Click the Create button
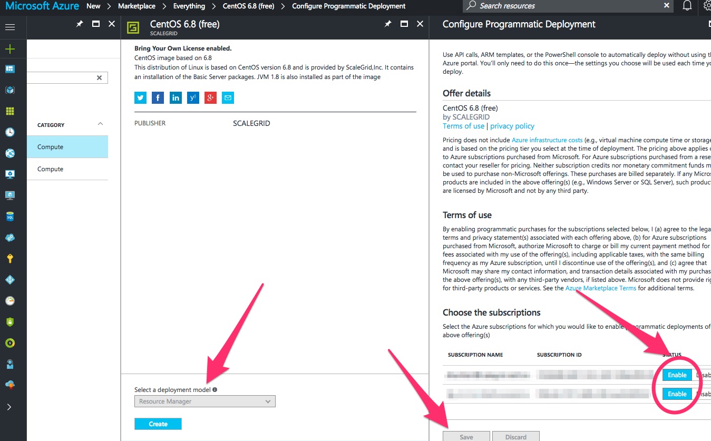 click(x=158, y=424)
